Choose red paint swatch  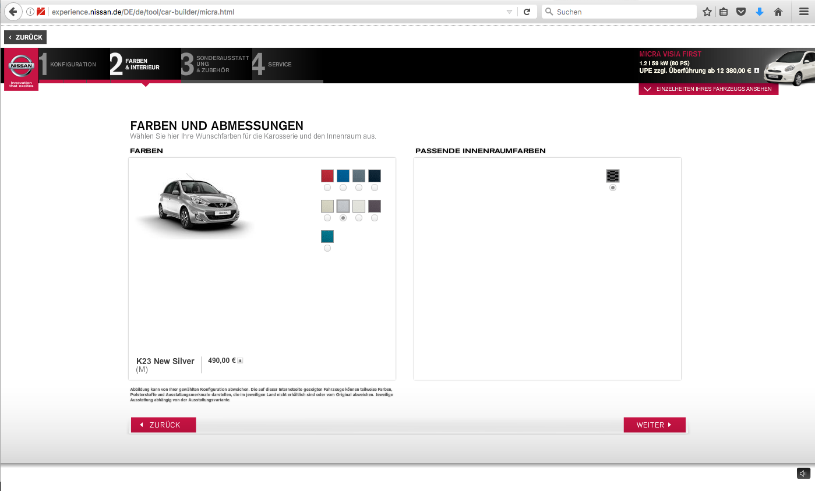[327, 175]
